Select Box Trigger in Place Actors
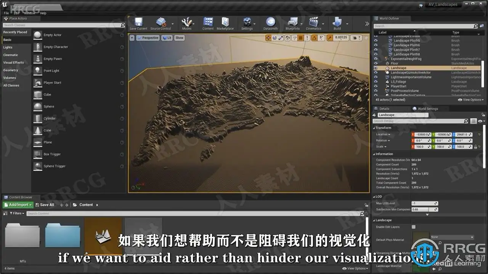 [x=78, y=154]
